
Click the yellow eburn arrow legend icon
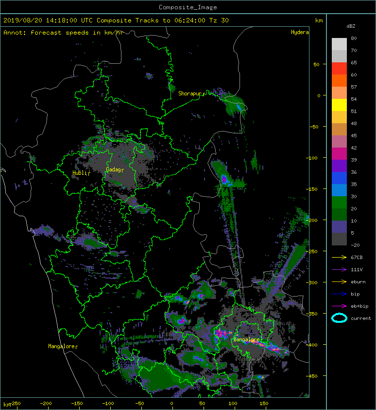339,282
